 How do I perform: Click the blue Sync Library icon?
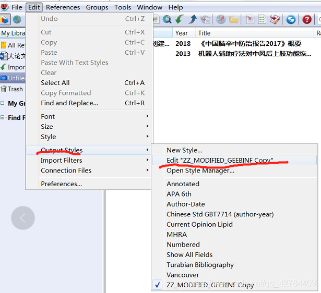(x=291, y=19)
